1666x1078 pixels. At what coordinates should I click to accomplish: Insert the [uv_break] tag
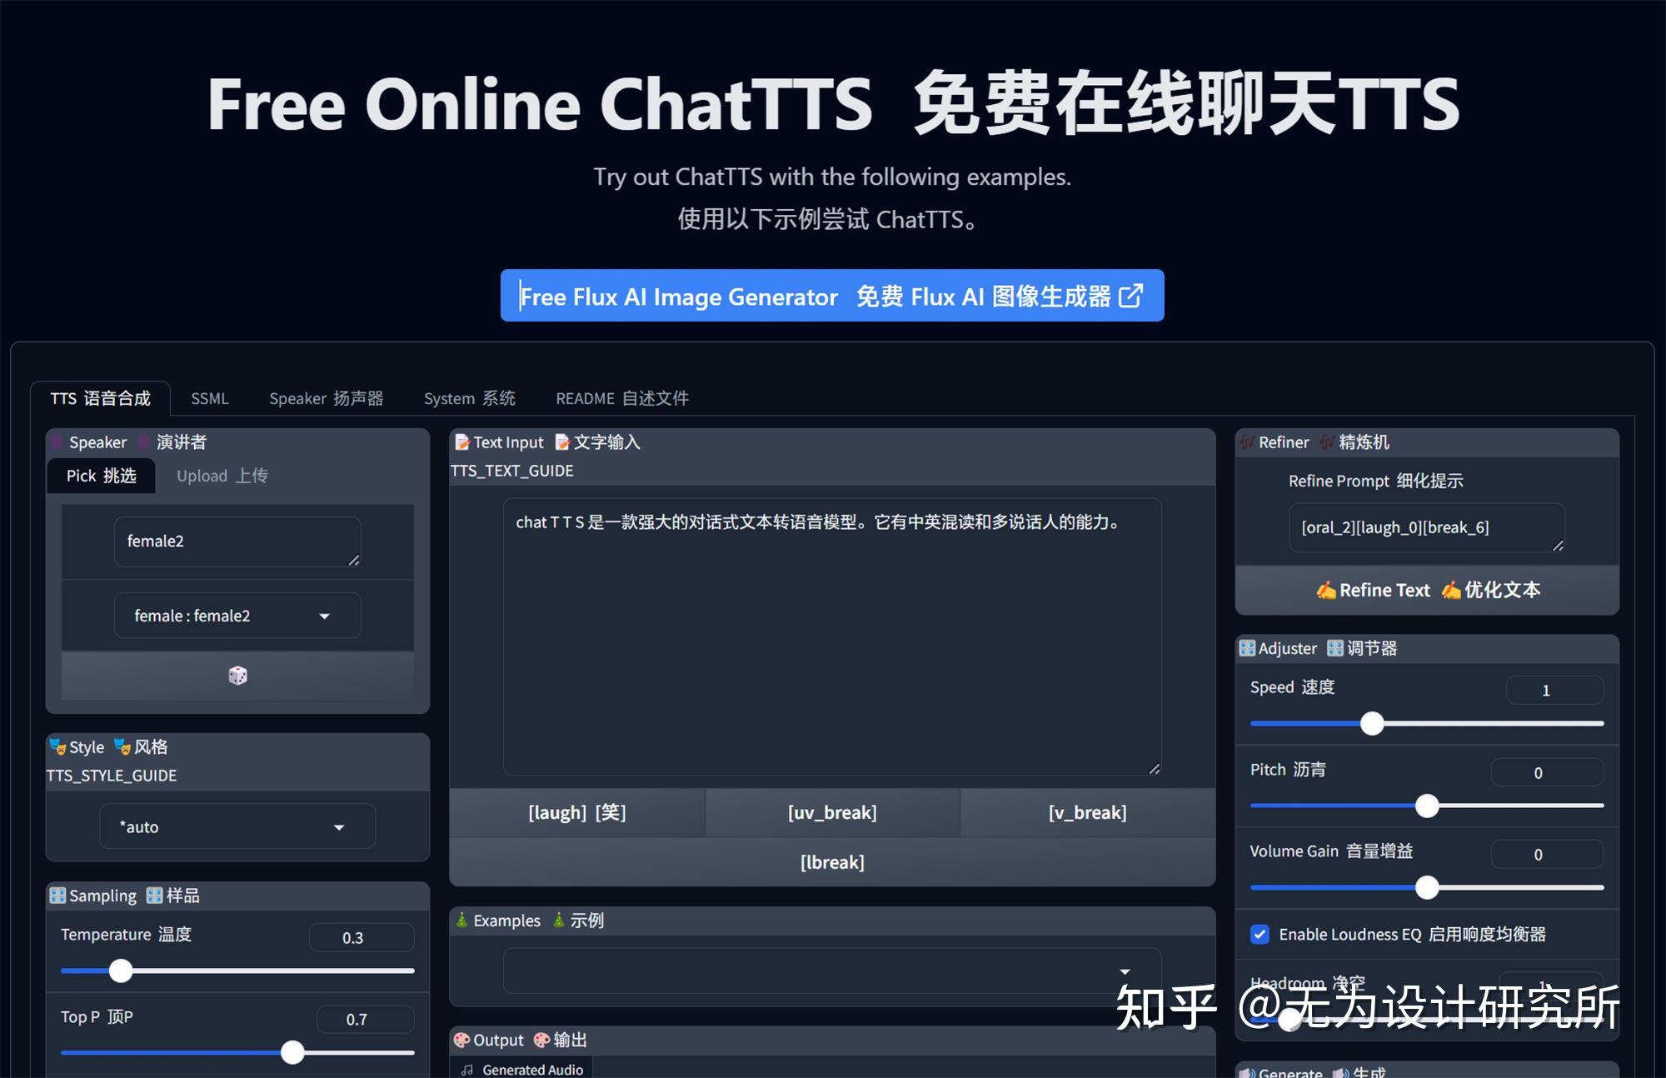831,812
